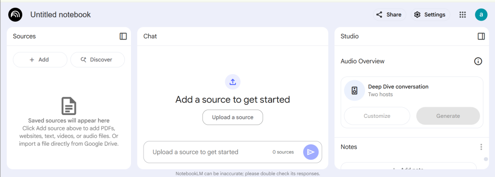This screenshot has height=177, width=495.
Task: Collapse the Studio panel
Action: pos(481,37)
